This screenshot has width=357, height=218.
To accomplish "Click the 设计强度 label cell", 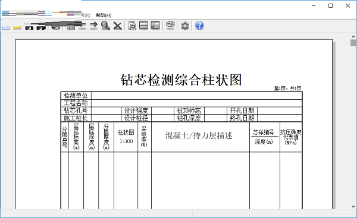I will 136,110.
